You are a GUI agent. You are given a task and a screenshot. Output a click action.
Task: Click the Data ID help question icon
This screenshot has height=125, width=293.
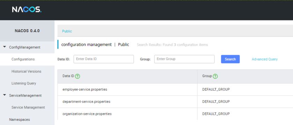[x=77, y=76]
